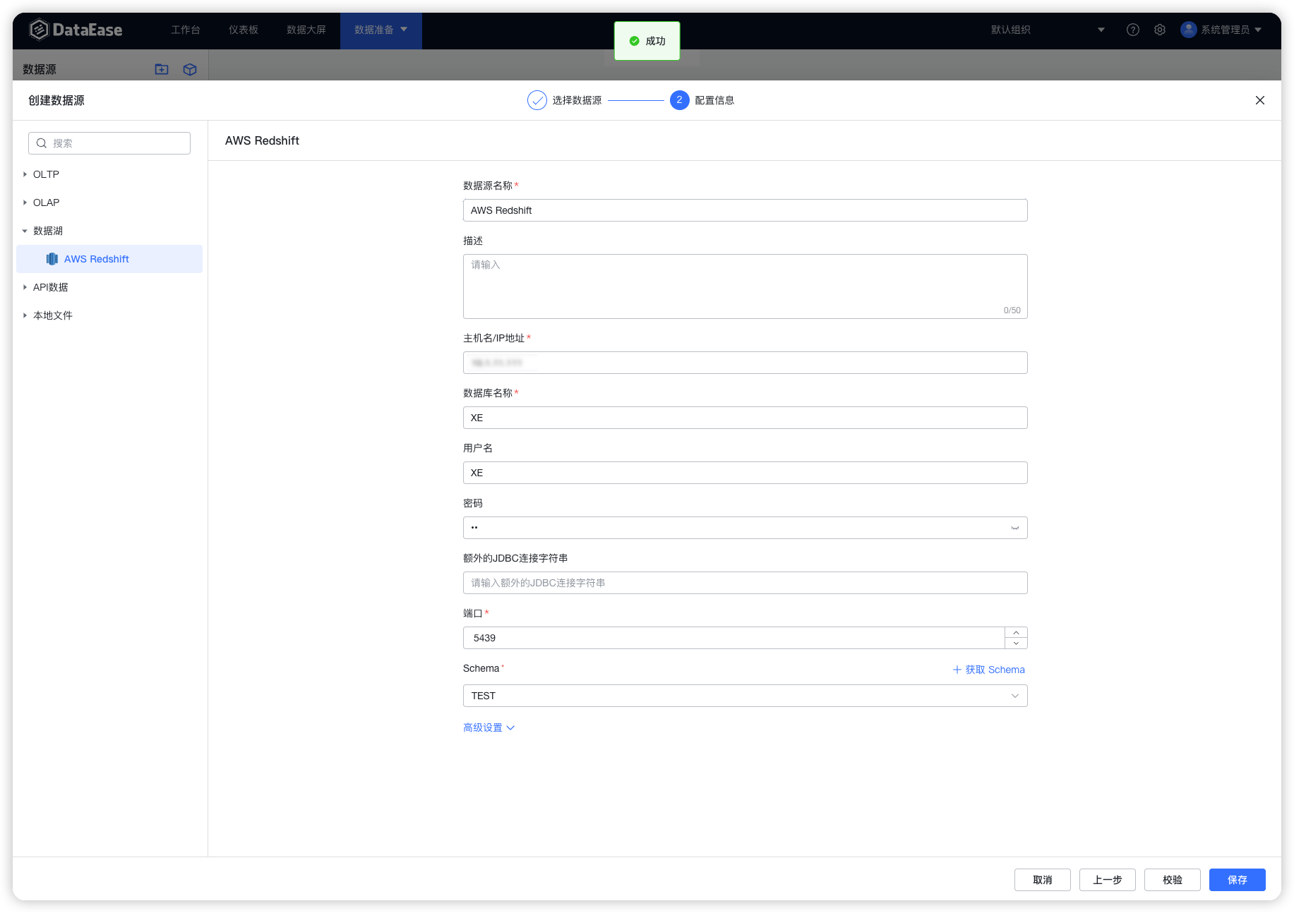The width and height of the screenshot is (1294, 913).
Task: Click the 0/50 character counter
Action: (x=1012, y=310)
